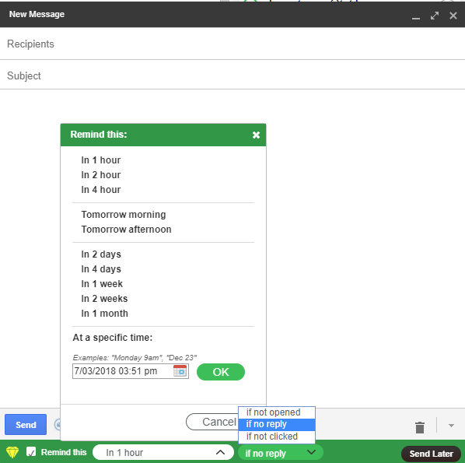This screenshot has height=463, width=465.
Task: Click the yellow diamond premium icon
Action: 12,452
